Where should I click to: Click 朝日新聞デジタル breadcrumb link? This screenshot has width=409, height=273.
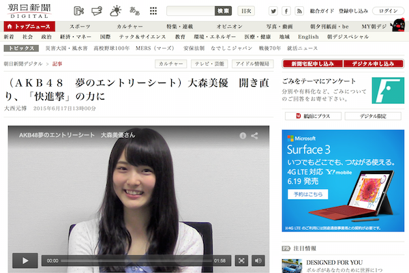point(23,63)
